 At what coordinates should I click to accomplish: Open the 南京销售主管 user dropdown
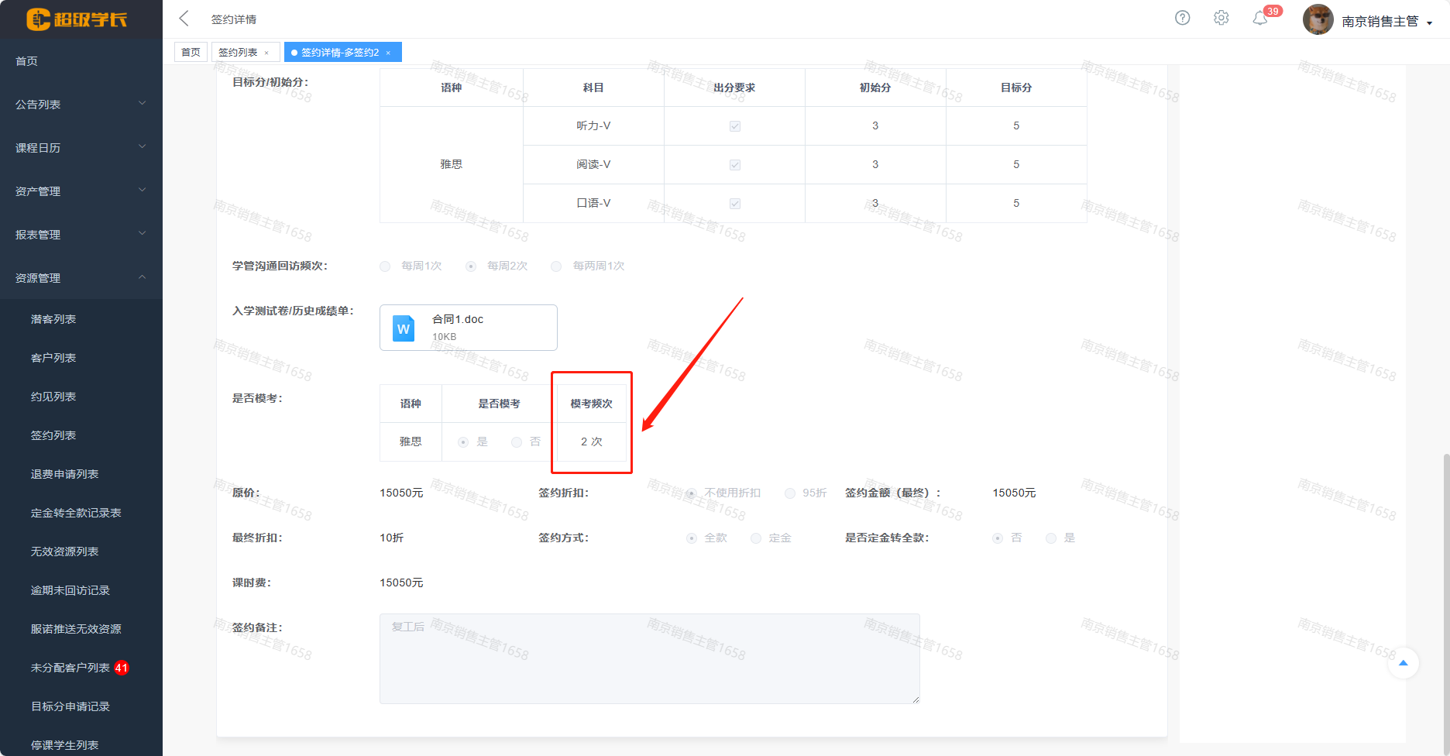(1386, 22)
